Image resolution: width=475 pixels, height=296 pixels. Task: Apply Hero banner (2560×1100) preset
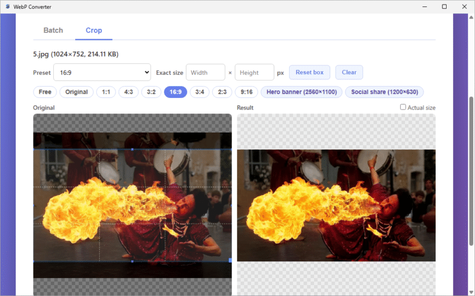coord(301,92)
